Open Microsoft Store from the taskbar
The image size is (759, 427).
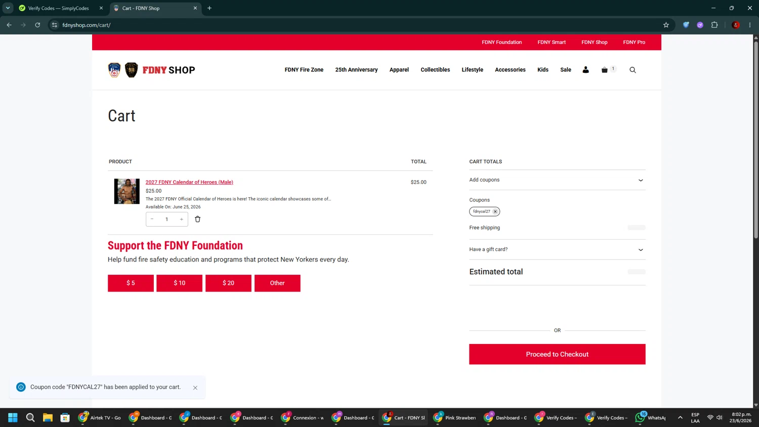click(65, 417)
